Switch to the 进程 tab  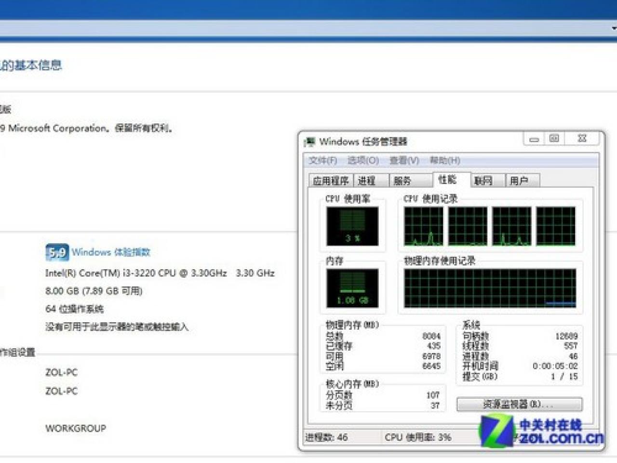coord(371,181)
